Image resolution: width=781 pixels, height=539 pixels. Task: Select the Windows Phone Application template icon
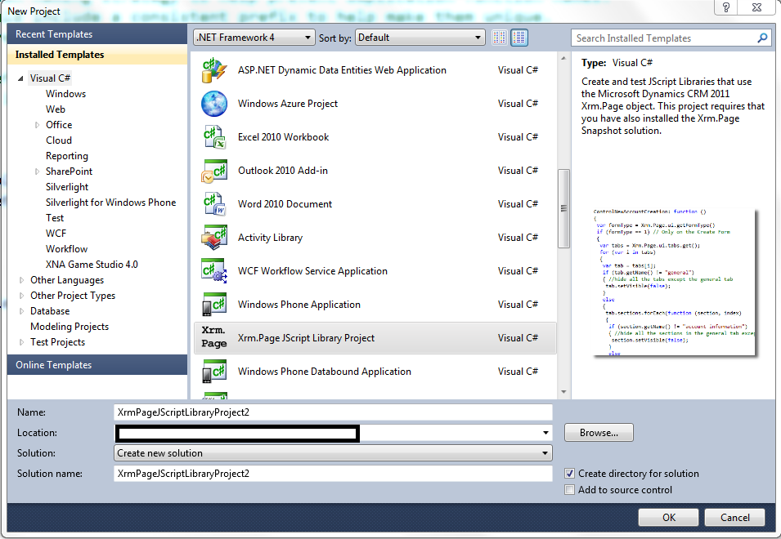214,304
